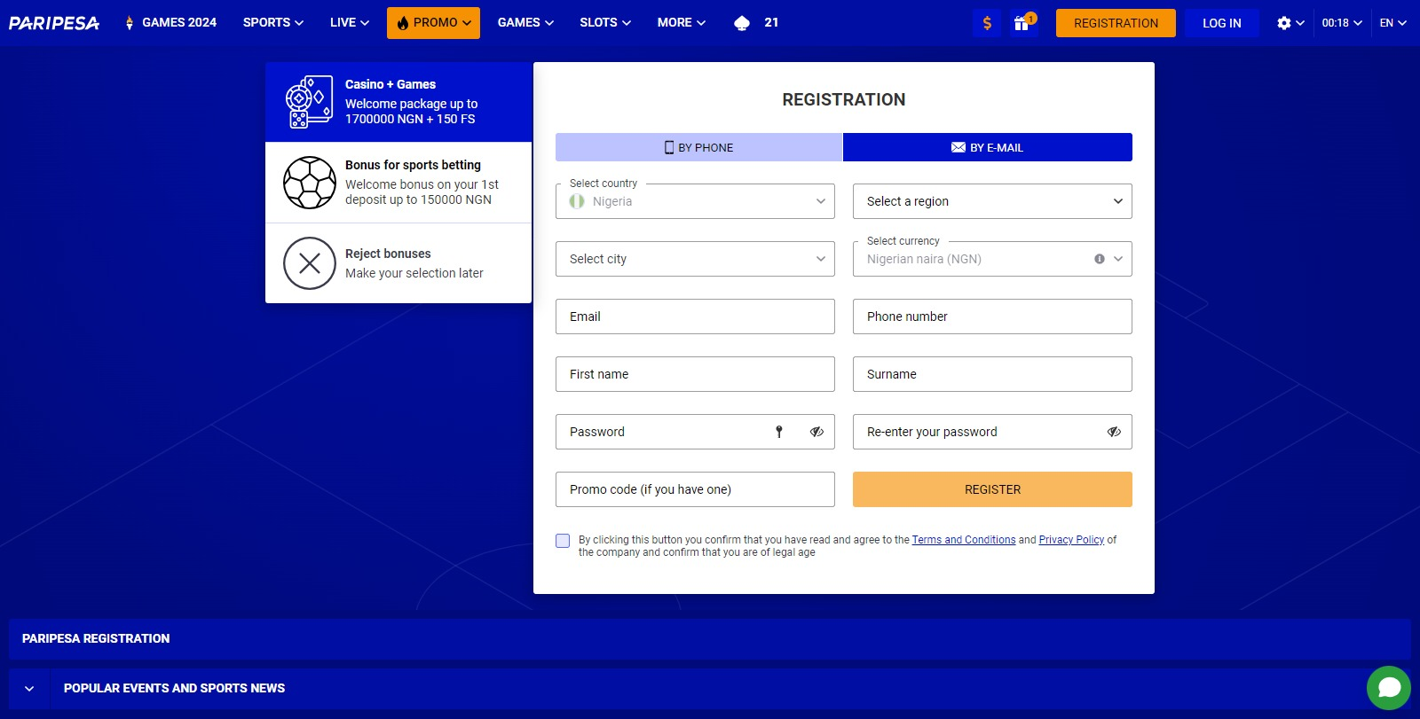
Task: Open the EN language dropdown
Action: point(1392,23)
